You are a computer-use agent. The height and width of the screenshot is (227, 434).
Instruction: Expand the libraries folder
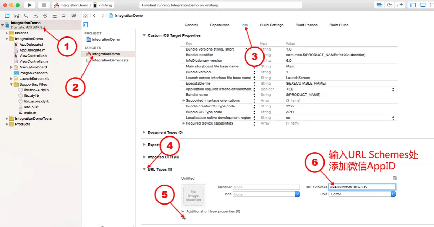7,33
